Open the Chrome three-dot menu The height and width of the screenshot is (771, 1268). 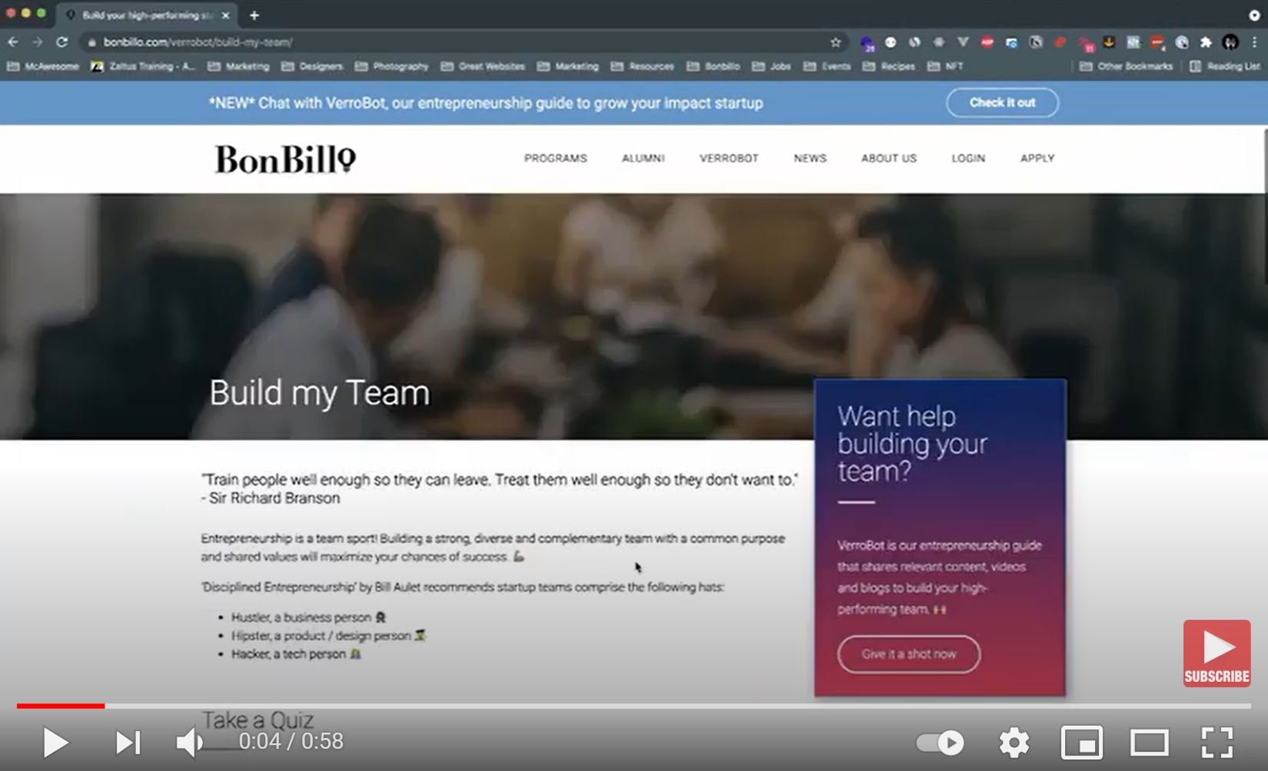[x=1254, y=42]
